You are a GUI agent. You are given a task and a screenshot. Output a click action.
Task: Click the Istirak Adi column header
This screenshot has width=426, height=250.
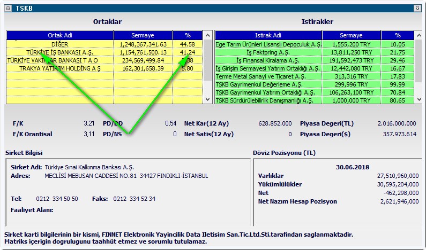[268, 35]
